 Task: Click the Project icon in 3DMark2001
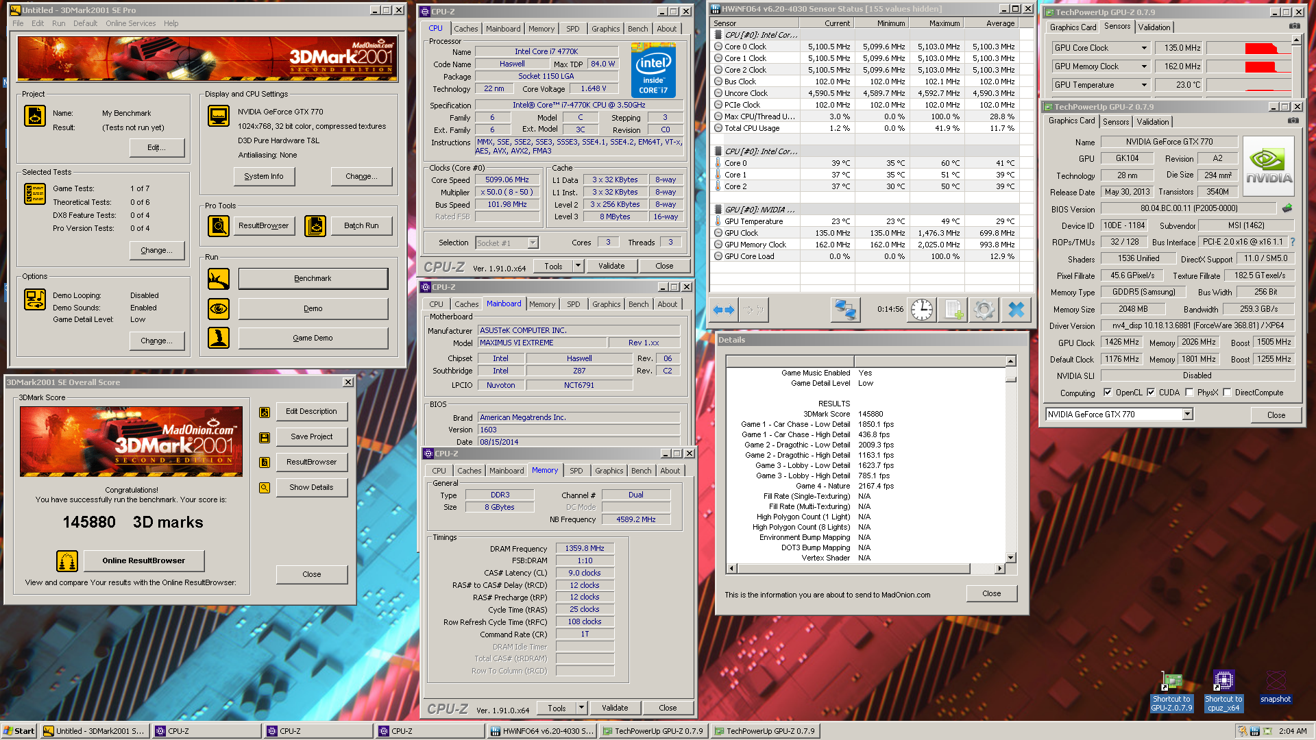coord(34,116)
